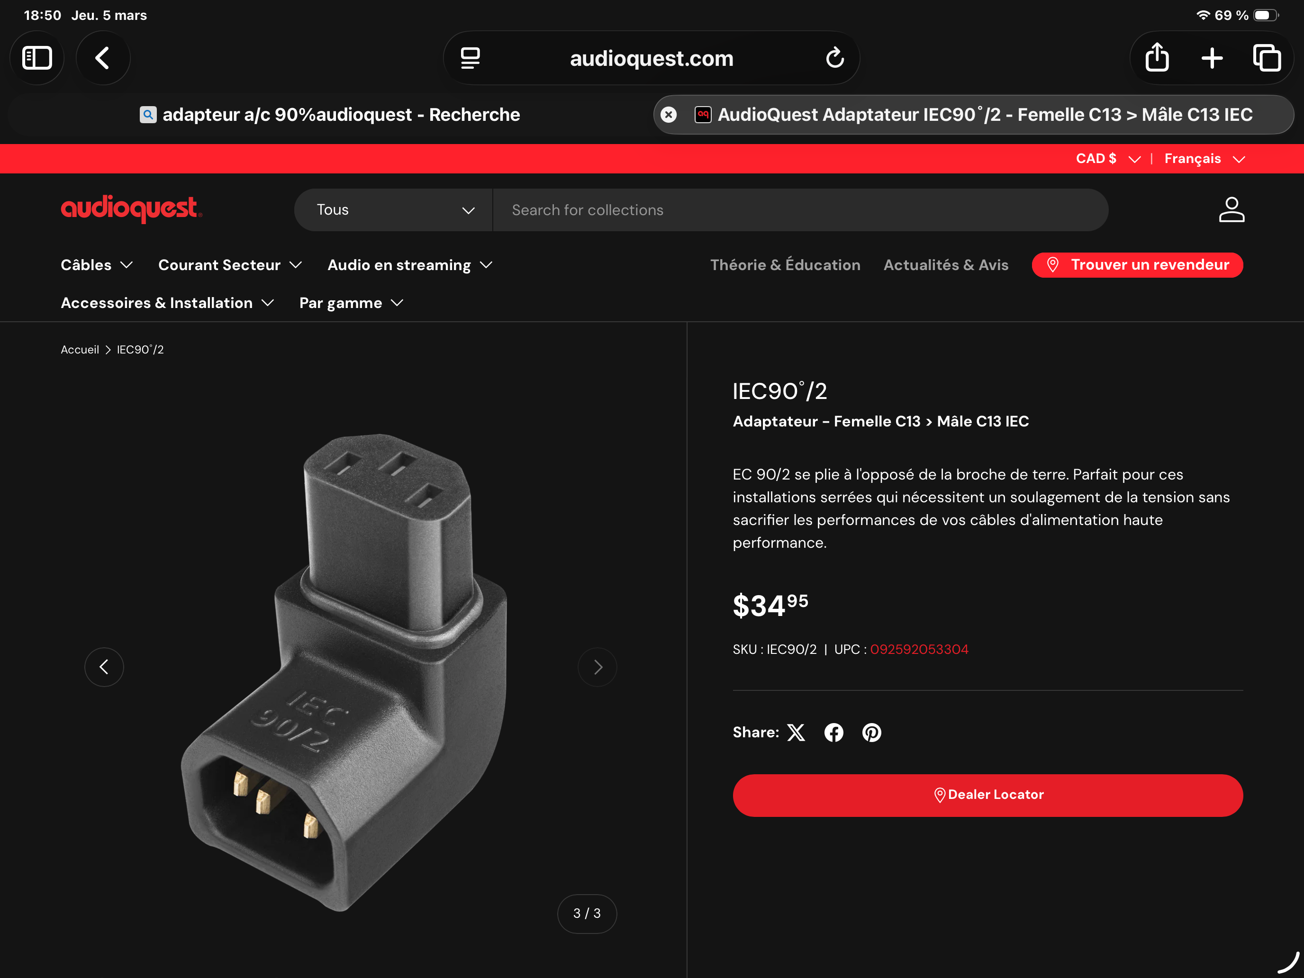Toggle the Safari sidebar icon
Image resolution: width=1304 pixels, height=978 pixels.
pos(37,58)
